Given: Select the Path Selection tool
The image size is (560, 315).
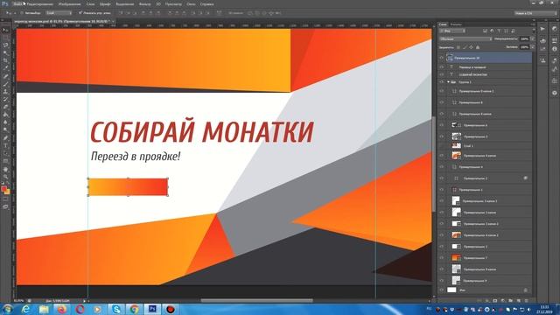Looking at the screenshot, I should pyautogui.click(x=5, y=153).
